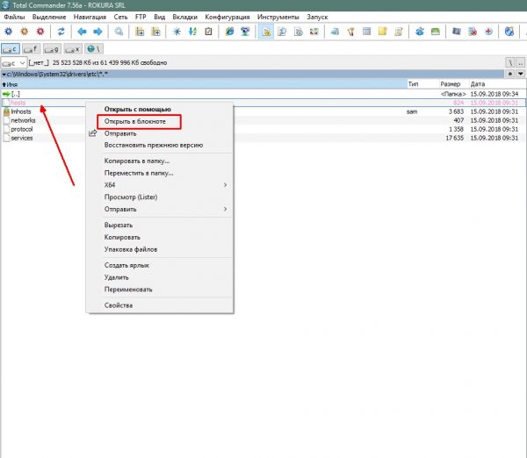Select the 'lmhosts' file in the list
The height and width of the screenshot is (458, 527).
click(20, 112)
